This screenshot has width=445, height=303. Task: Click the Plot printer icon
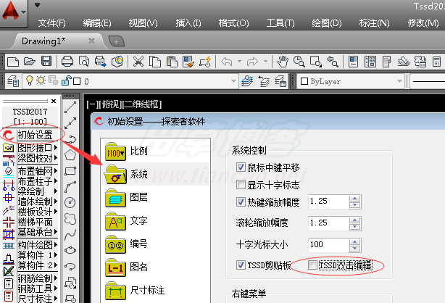[67, 62]
